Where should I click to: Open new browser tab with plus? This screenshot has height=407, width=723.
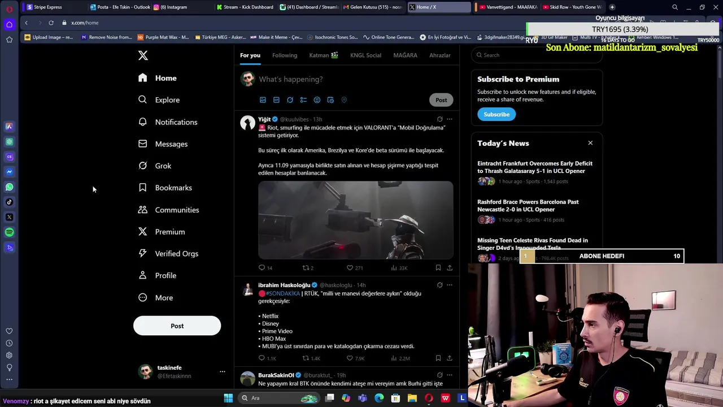pyautogui.click(x=612, y=7)
